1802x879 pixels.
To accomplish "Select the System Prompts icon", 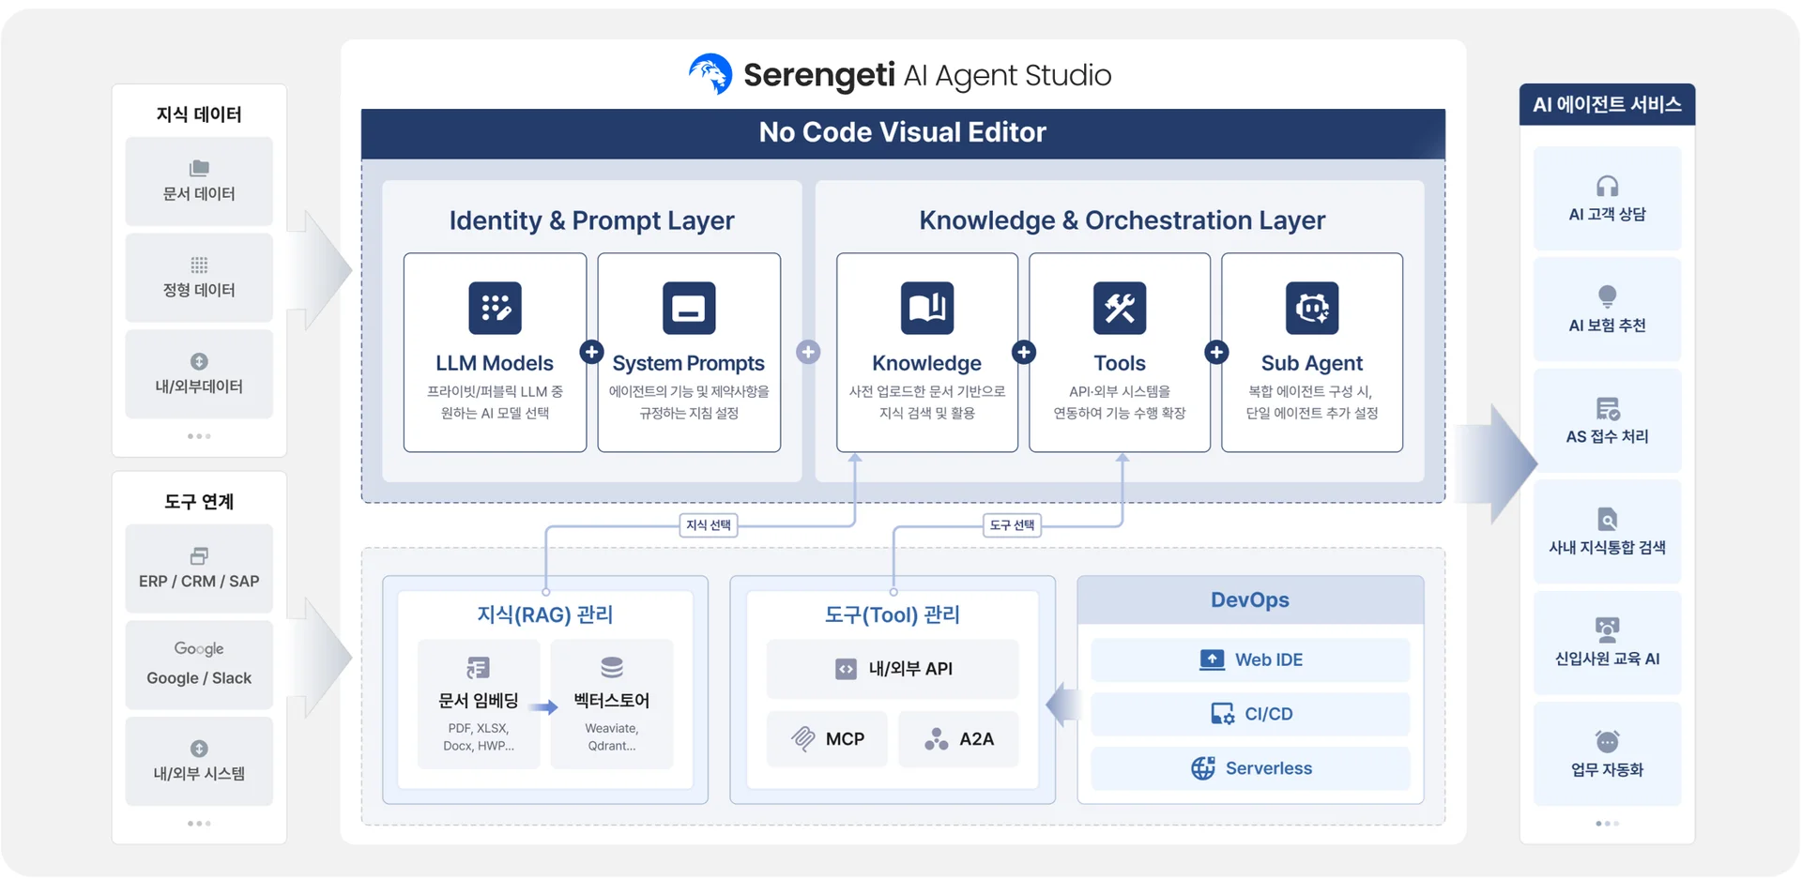I will (x=688, y=308).
